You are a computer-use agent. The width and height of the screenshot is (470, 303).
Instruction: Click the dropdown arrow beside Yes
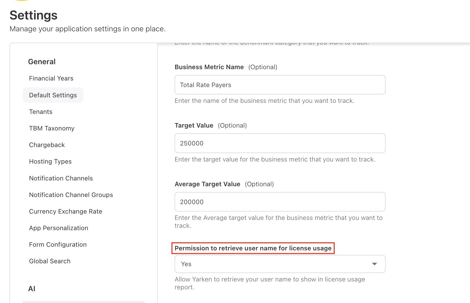374,264
